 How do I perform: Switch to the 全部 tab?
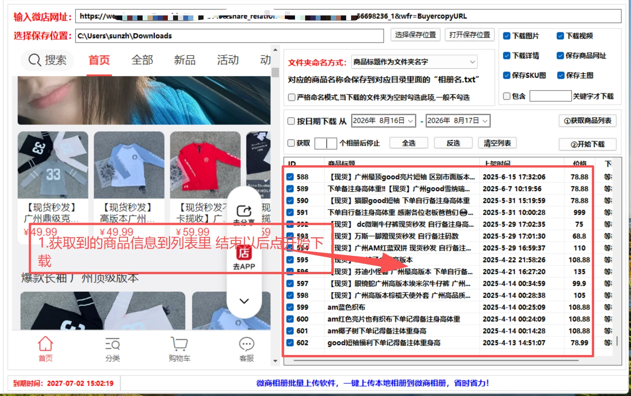[142, 60]
